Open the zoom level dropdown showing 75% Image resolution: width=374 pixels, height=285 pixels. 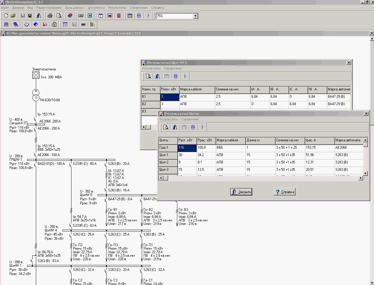[195, 16]
